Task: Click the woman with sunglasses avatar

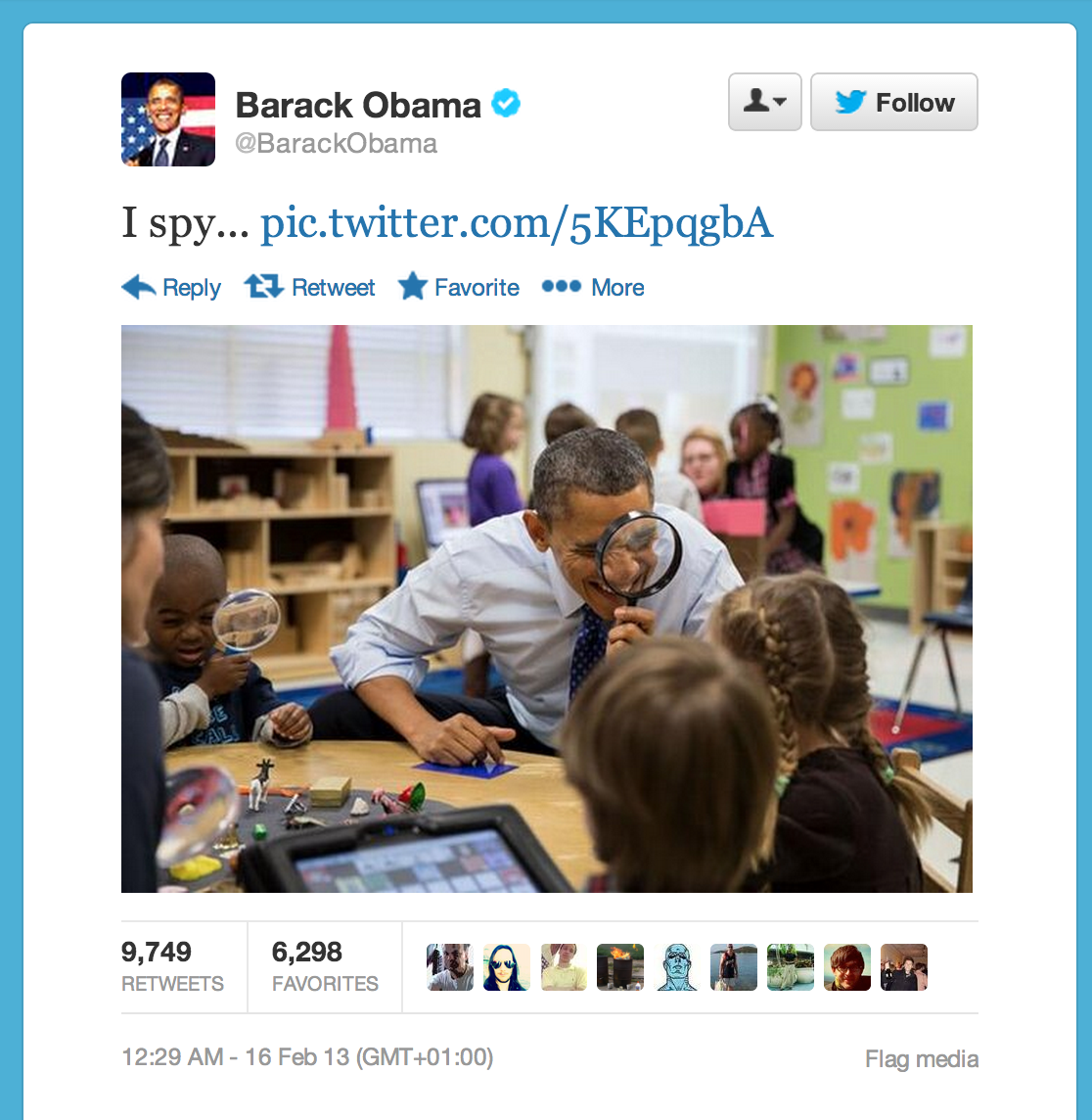Action: click(507, 967)
